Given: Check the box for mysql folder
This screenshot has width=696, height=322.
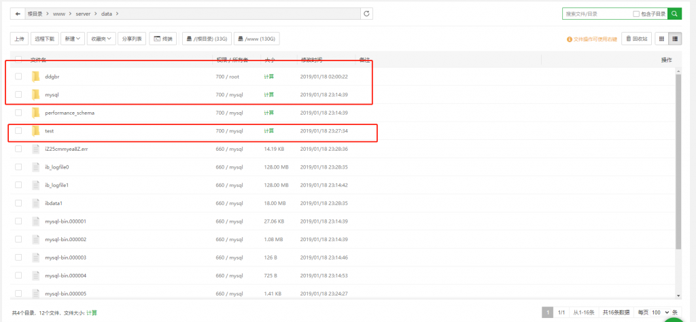Looking at the screenshot, I should [x=18, y=94].
